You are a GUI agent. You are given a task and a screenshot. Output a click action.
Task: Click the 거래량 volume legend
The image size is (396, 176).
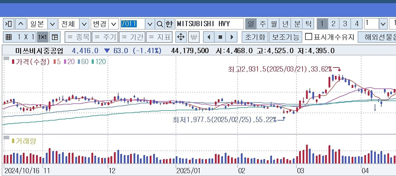coord(24,141)
